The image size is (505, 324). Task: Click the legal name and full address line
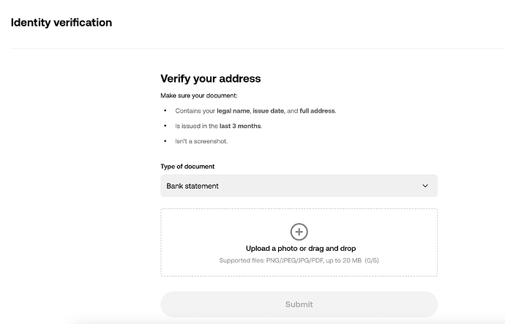point(255,111)
